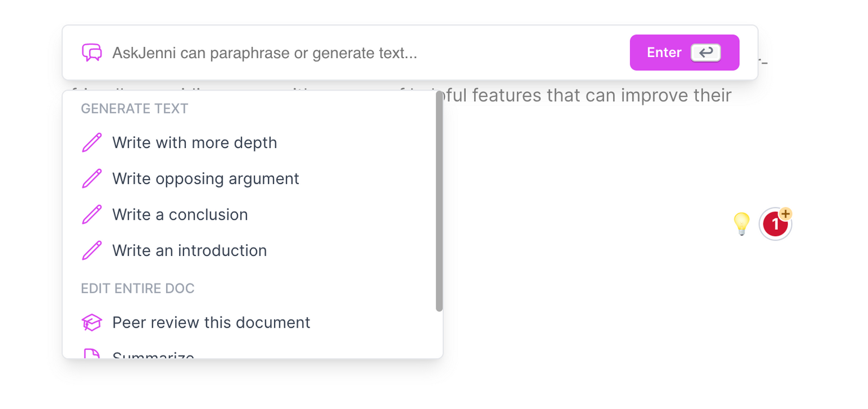Click the graduation cap peer review icon
The height and width of the screenshot is (409, 868).
(92, 323)
